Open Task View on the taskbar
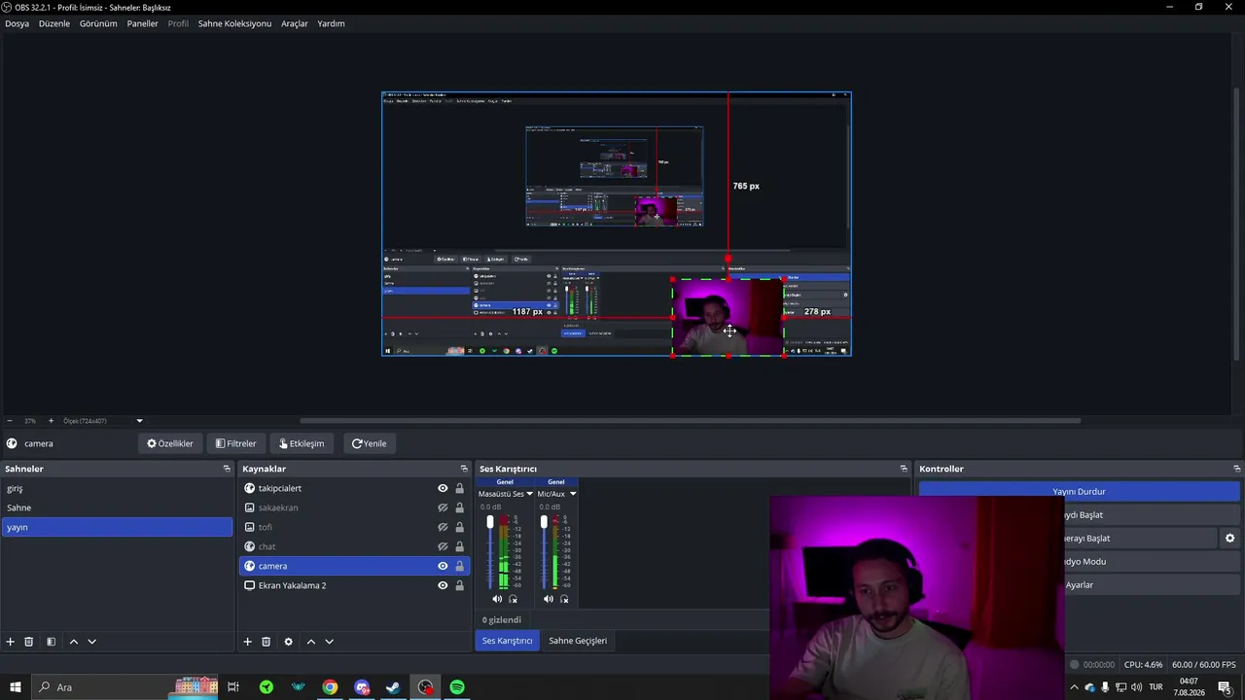Image resolution: width=1245 pixels, height=700 pixels. click(x=233, y=687)
